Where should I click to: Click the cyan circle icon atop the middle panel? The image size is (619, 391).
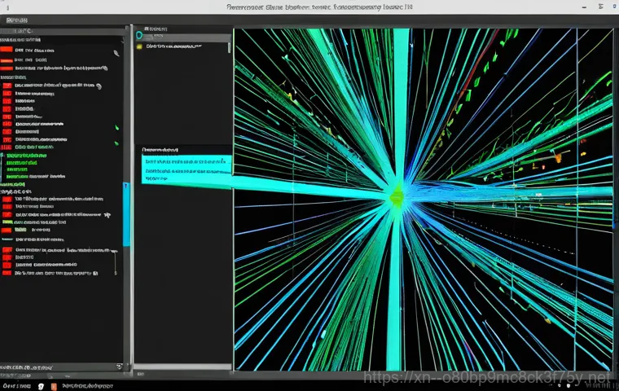point(139,35)
